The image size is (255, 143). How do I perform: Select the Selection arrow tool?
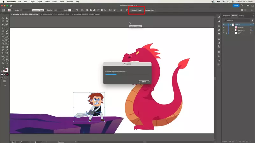[x=3, y=18]
